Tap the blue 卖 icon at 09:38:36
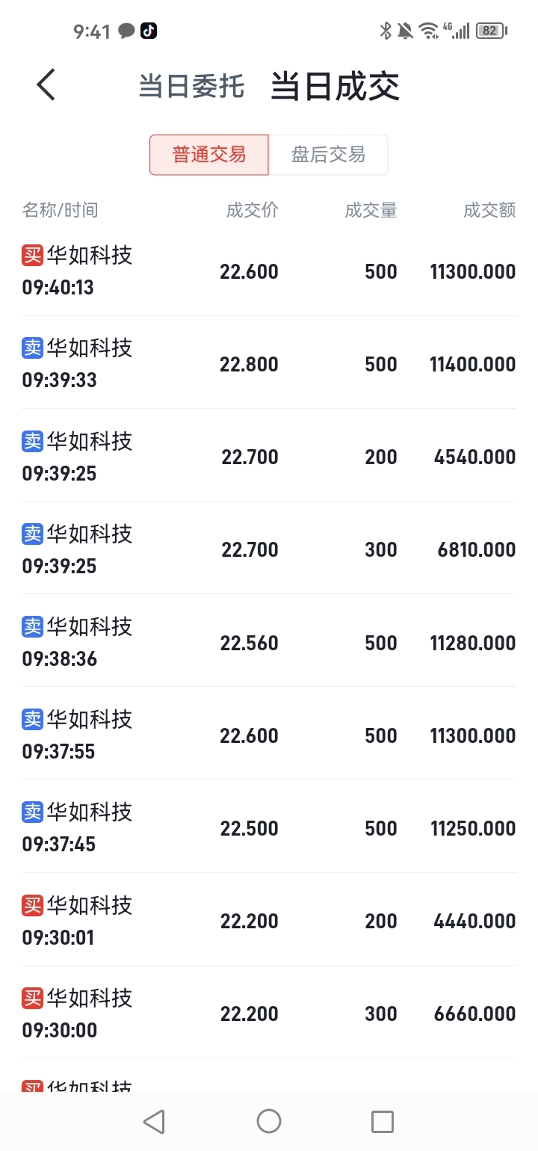The height and width of the screenshot is (1151, 538). 33,626
